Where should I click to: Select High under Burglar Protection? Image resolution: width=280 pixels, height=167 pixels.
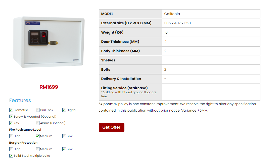[x=11, y=149]
